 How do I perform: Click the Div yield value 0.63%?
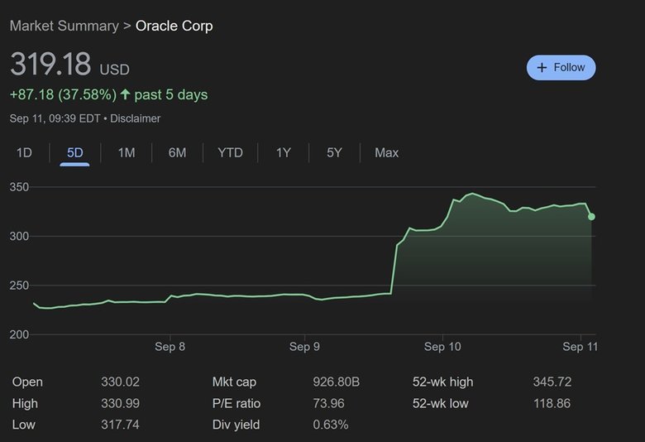point(330,425)
